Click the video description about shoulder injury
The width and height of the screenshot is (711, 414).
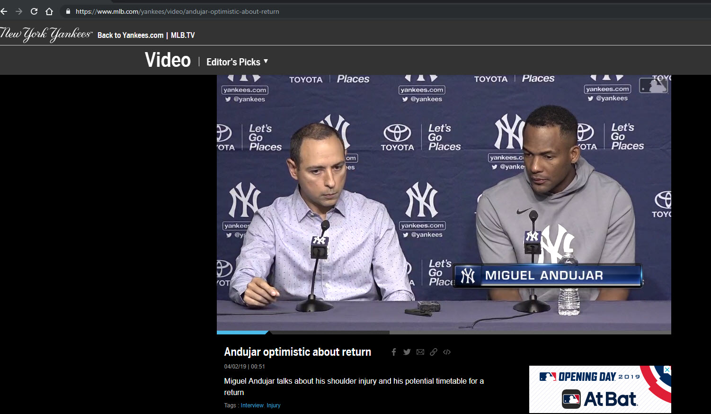click(354, 387)
